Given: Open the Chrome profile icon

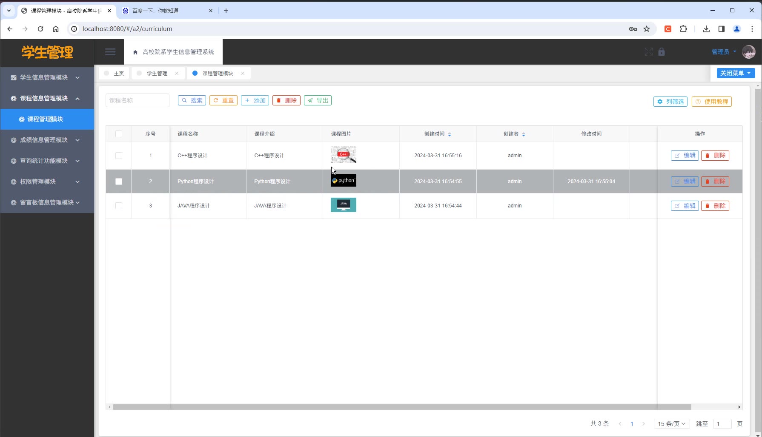Looking at the screenshot, I should (x=737, y=29).
